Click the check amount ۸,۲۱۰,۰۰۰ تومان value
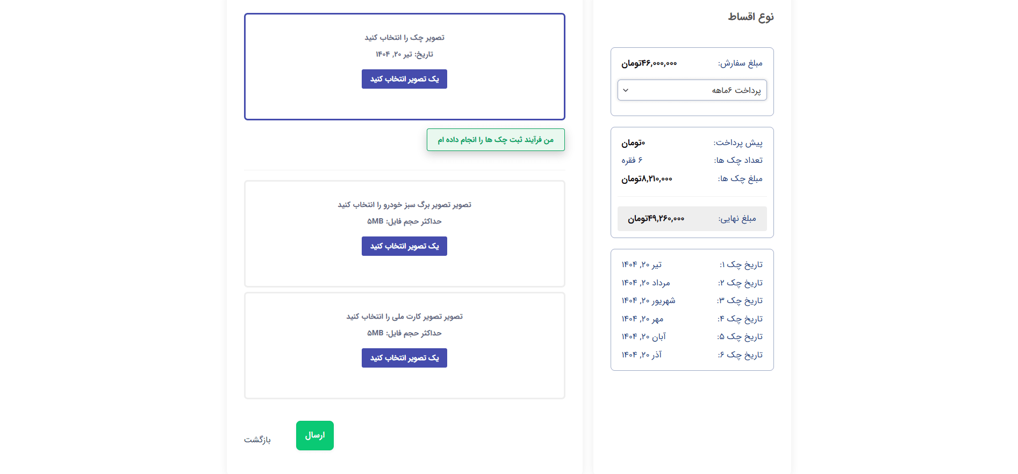This screenshot has height=474, width=1018. [x=647, y=179]
